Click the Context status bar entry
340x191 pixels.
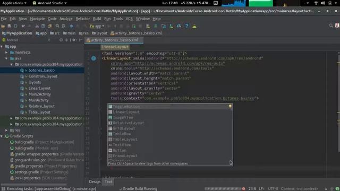click(x=300, y=189)
